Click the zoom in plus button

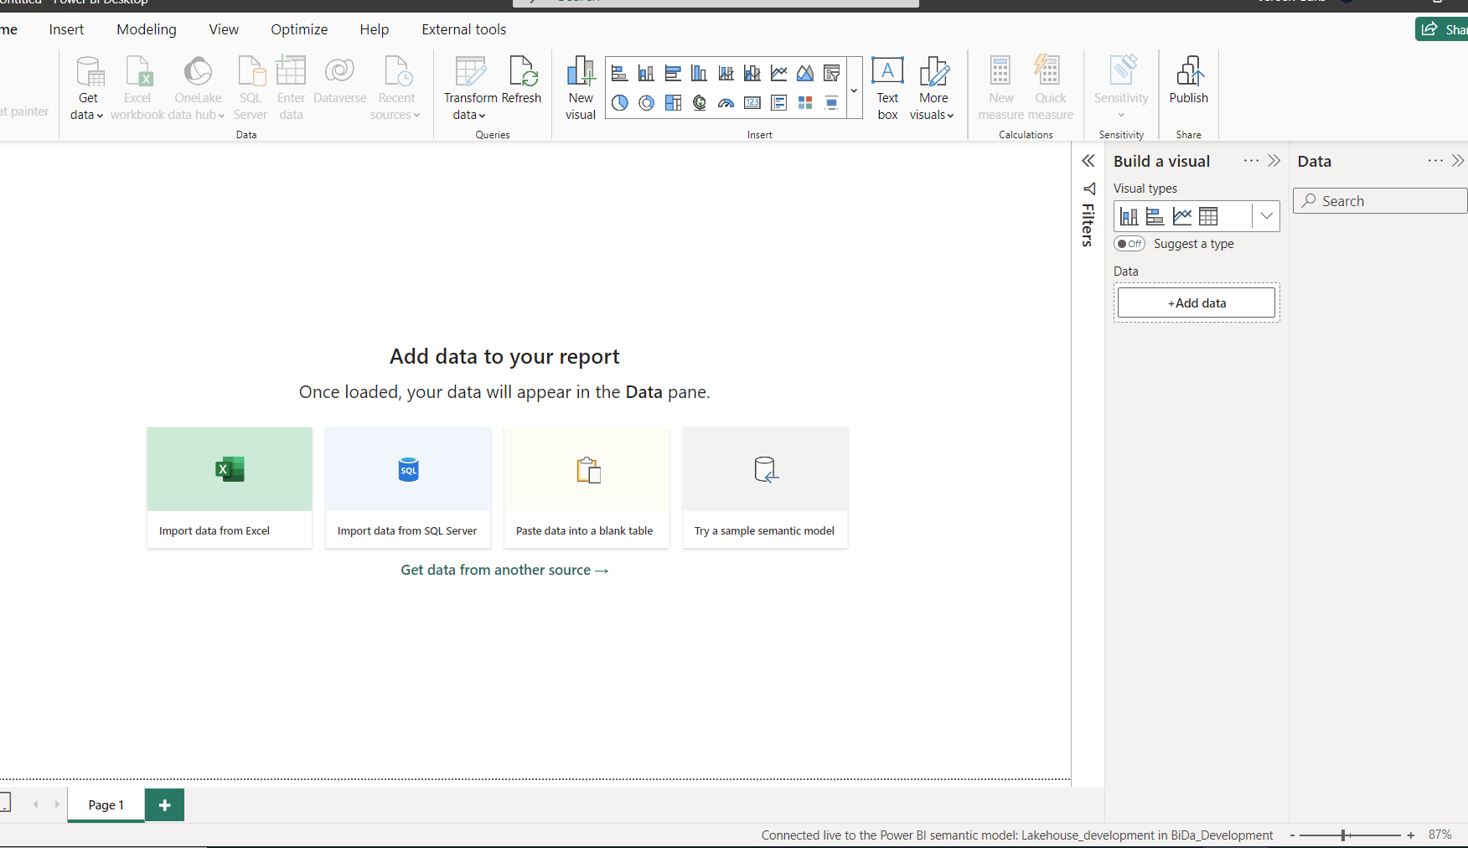pos(1411,835)
